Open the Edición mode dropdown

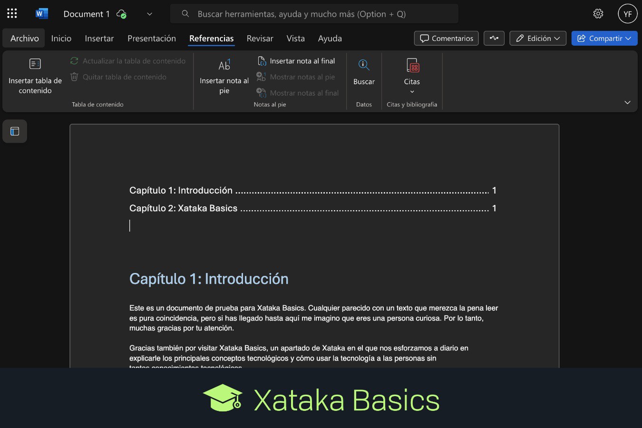coord(538,39)
